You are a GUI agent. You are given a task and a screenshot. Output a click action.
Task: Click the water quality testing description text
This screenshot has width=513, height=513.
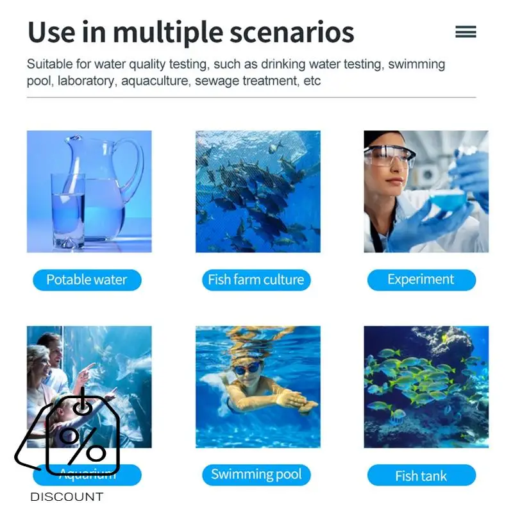236,72
